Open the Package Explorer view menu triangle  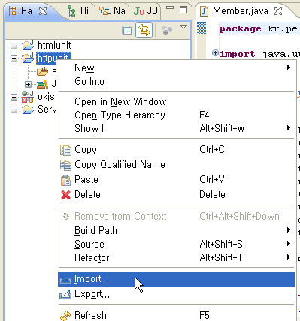(183, 27)
